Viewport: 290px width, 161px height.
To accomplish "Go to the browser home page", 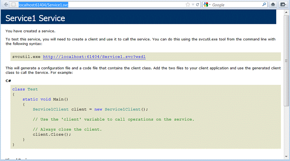I will click(x=273, y=5).
